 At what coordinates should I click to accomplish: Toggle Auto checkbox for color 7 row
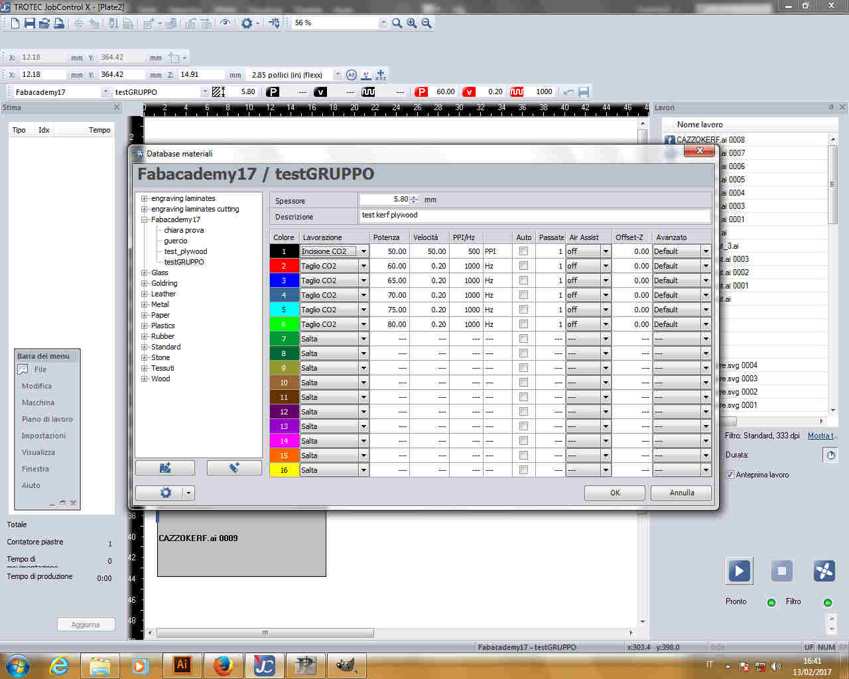pyautogui.click(x=523, y=339)
